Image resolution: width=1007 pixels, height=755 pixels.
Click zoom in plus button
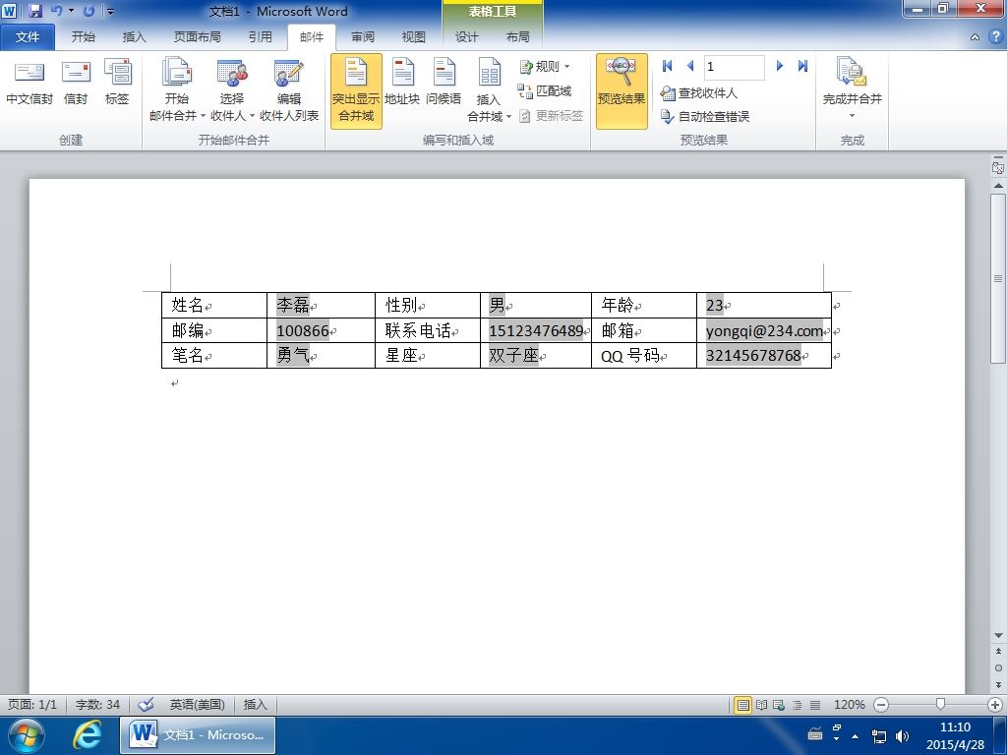point(995,705)
